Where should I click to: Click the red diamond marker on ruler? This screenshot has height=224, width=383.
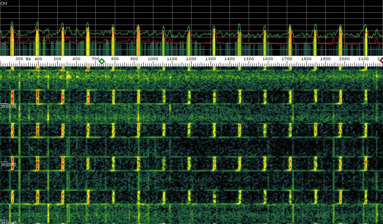[x=381, y=61]
